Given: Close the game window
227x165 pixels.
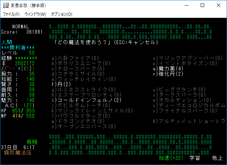Looking at the screenshot, I should click(x=218, y=5).
